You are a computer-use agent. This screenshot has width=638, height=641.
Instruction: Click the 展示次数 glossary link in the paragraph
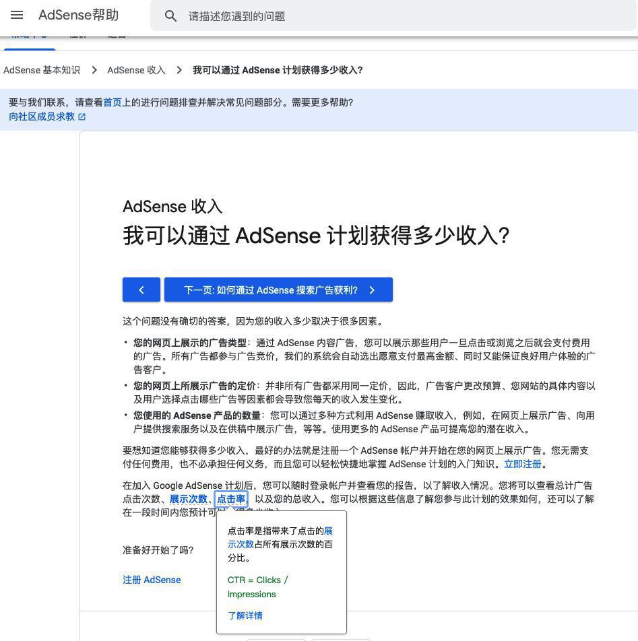tap(189, 499)
